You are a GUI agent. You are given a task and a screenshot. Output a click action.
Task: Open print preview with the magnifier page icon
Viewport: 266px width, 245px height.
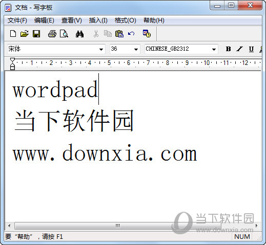coord(64,34)
